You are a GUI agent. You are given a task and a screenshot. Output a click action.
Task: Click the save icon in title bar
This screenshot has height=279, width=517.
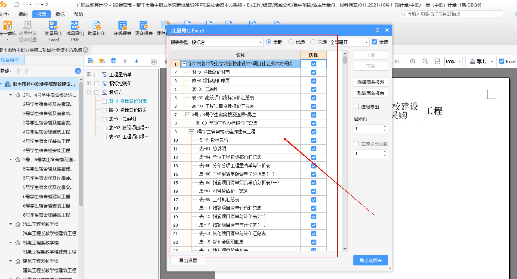pyautogui.click(x=16, y=4)
